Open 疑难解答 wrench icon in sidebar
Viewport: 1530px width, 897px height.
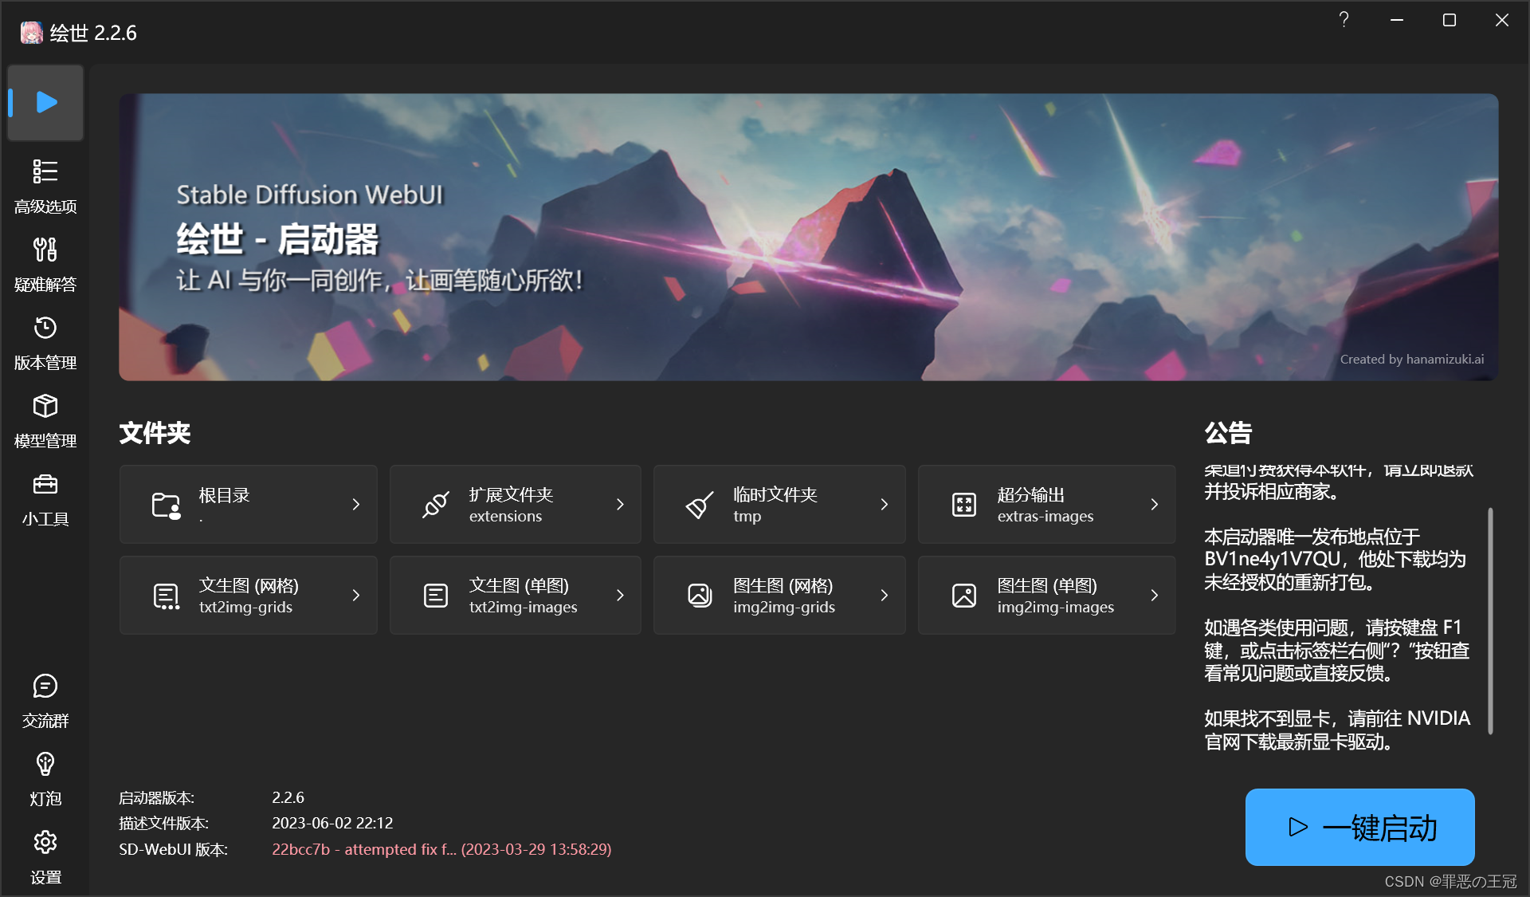click(45, 250)
